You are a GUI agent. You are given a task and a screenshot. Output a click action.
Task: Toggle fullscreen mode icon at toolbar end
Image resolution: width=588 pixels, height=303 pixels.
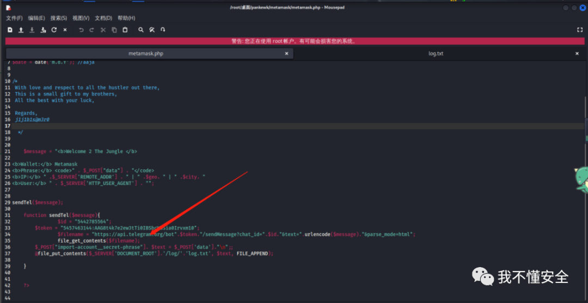coord(580,30)
